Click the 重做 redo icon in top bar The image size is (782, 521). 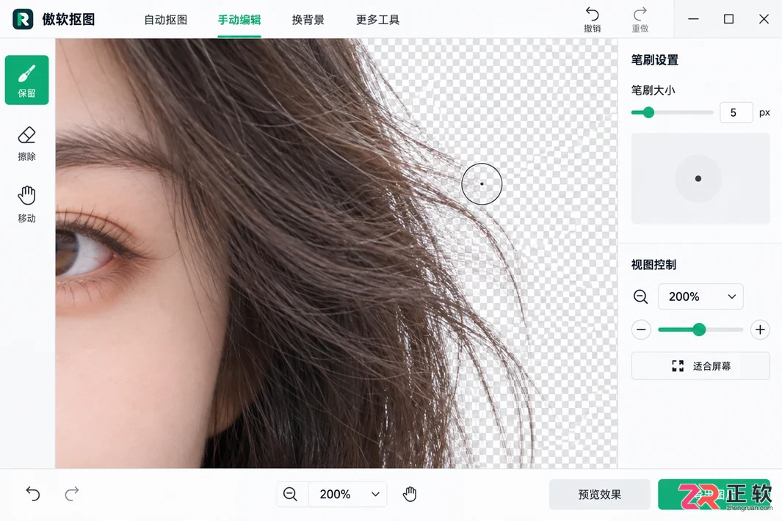pos(640,19)
